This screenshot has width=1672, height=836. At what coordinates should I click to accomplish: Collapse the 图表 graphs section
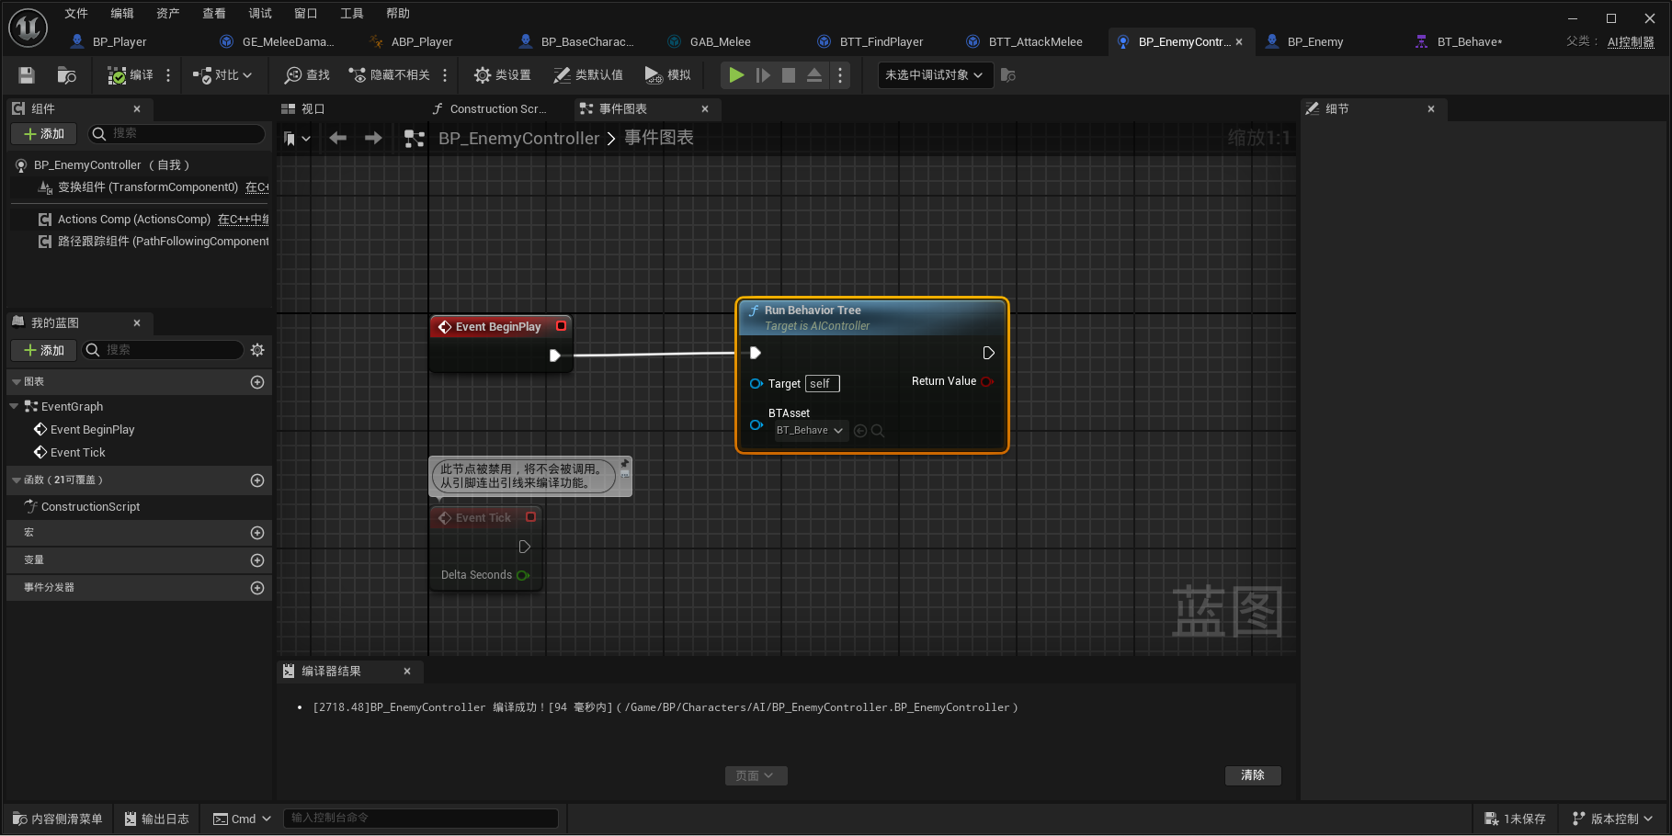point(17,381)
